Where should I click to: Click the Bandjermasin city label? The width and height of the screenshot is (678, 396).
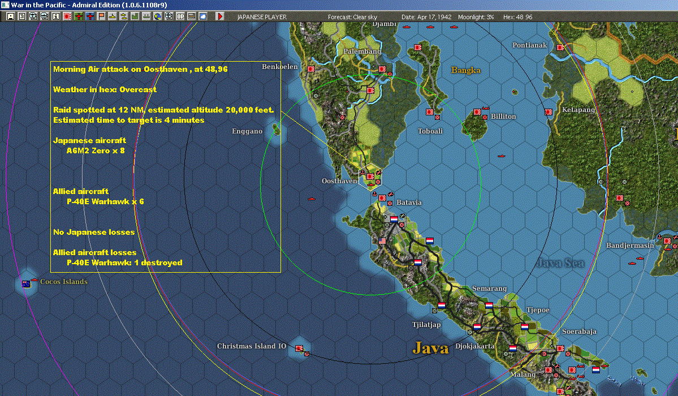(x=630, y=246)
